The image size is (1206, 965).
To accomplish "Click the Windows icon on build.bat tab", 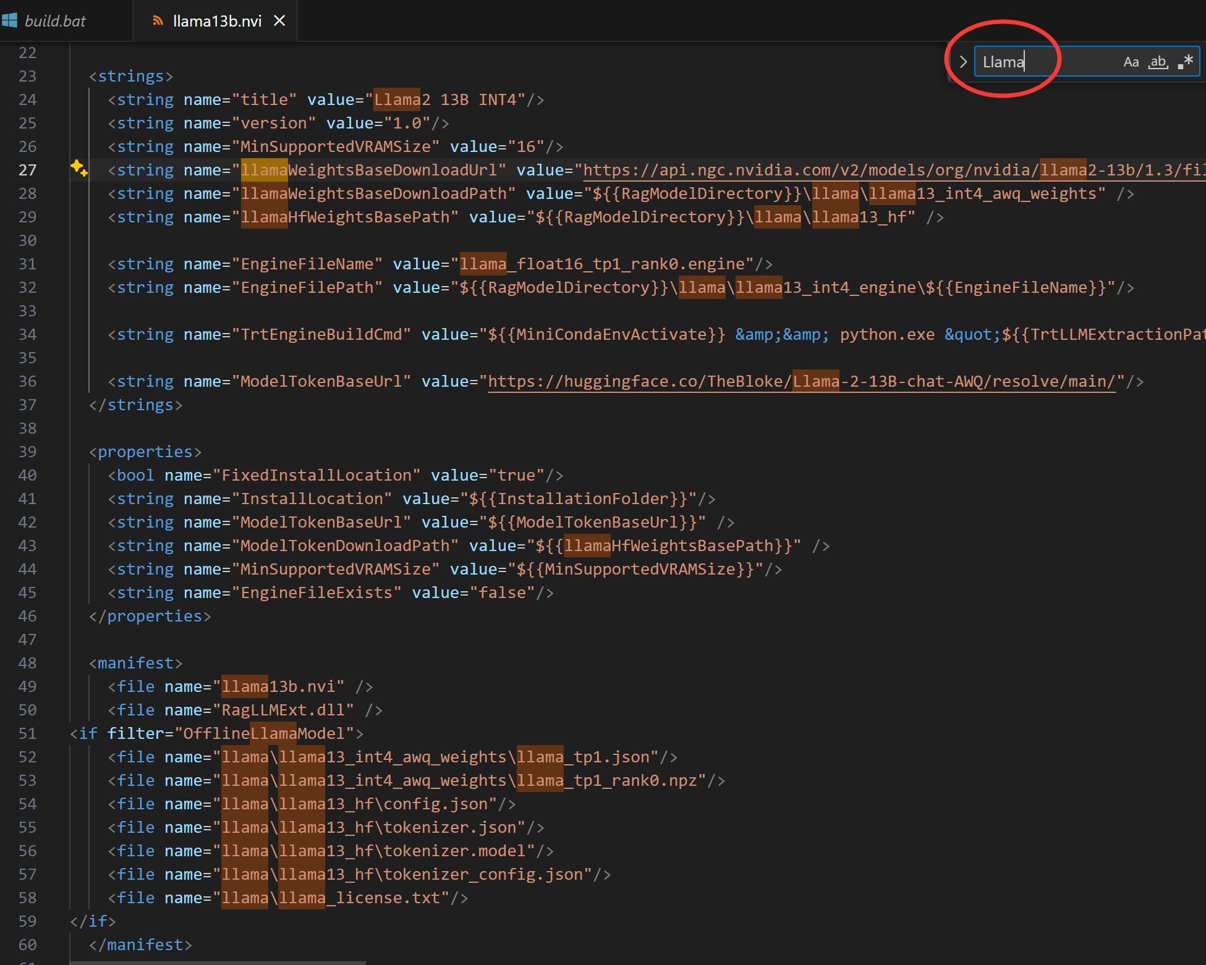I will (9, 20).
